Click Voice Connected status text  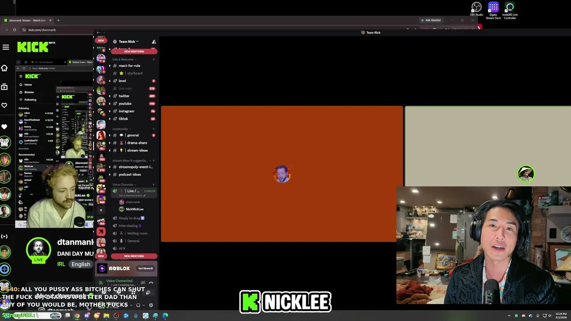[x=119, y=281]
